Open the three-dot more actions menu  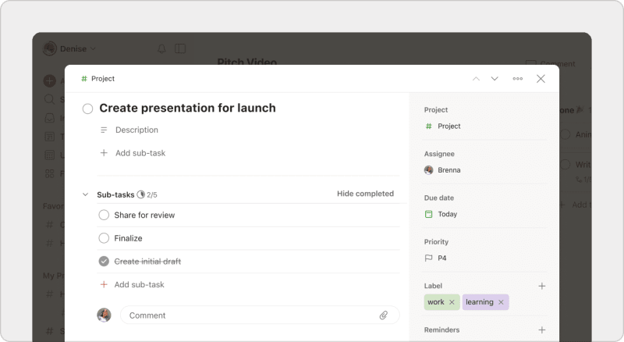(517, 79)
